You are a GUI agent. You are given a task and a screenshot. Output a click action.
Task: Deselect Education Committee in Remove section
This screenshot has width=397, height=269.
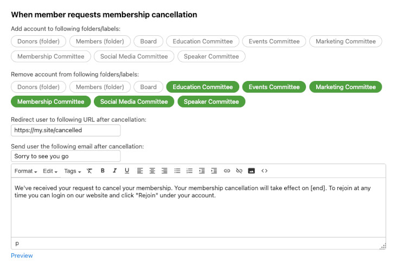(x=202, y=87)
